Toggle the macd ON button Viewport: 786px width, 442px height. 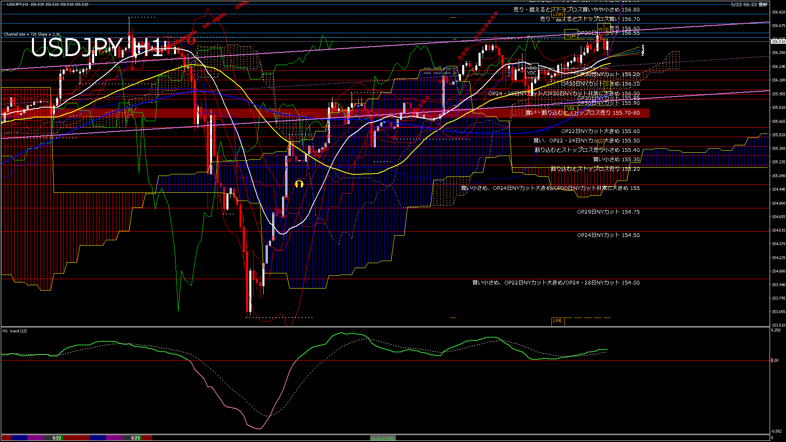[383, 438]
